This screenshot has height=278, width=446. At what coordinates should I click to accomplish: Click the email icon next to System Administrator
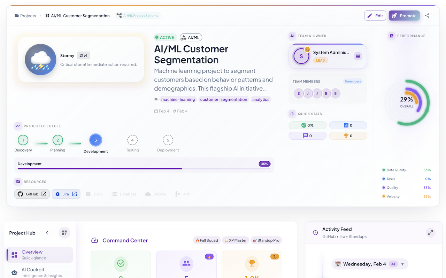click(x=358, y=56)
